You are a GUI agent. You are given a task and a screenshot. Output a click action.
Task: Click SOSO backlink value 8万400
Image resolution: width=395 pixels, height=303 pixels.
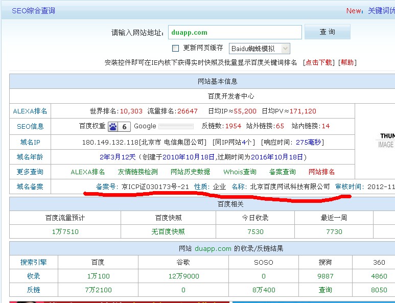264,290
